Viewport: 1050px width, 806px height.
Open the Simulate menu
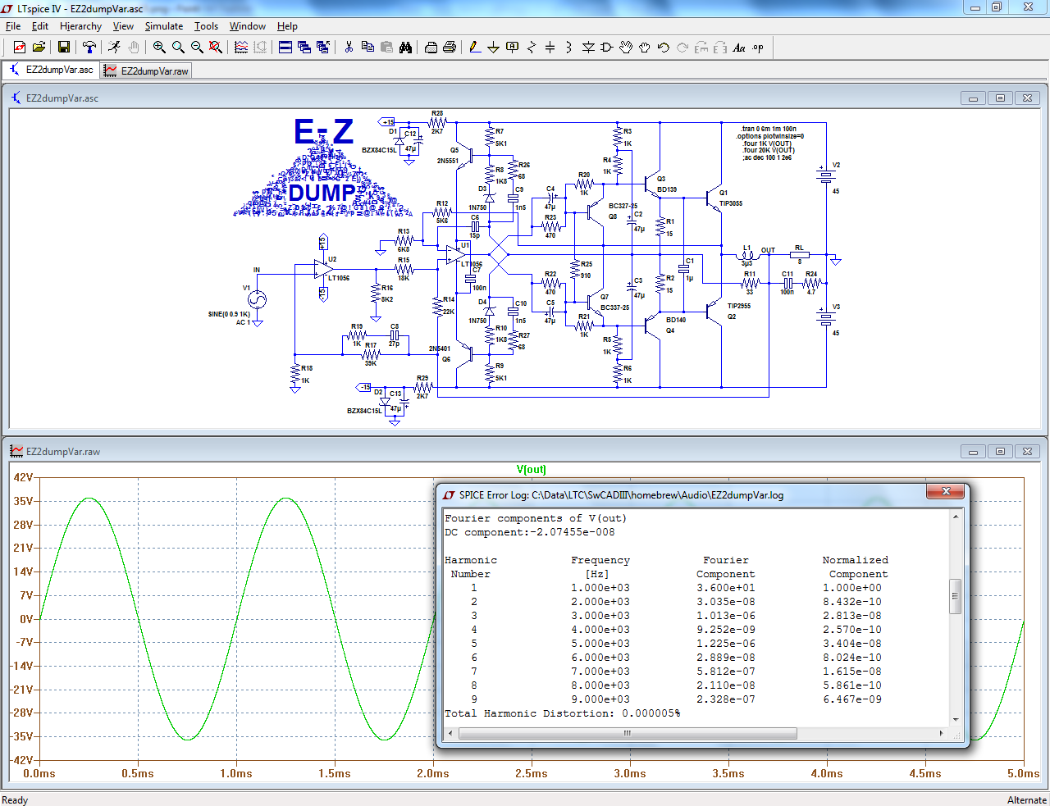coord(164,26)
